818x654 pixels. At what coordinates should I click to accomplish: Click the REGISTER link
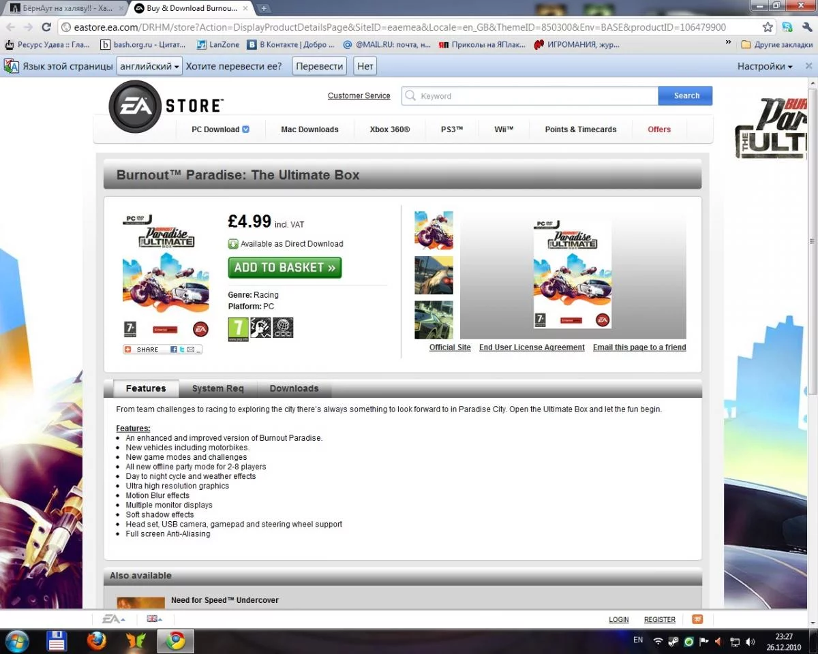660,620
